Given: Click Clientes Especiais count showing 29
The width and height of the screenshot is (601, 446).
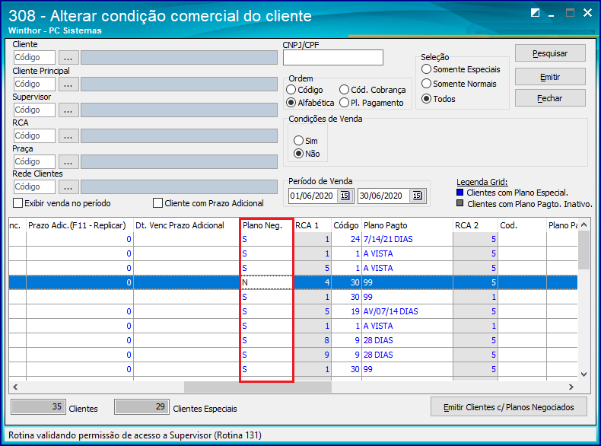Looking at the screenshot, I should pos(142,407).
